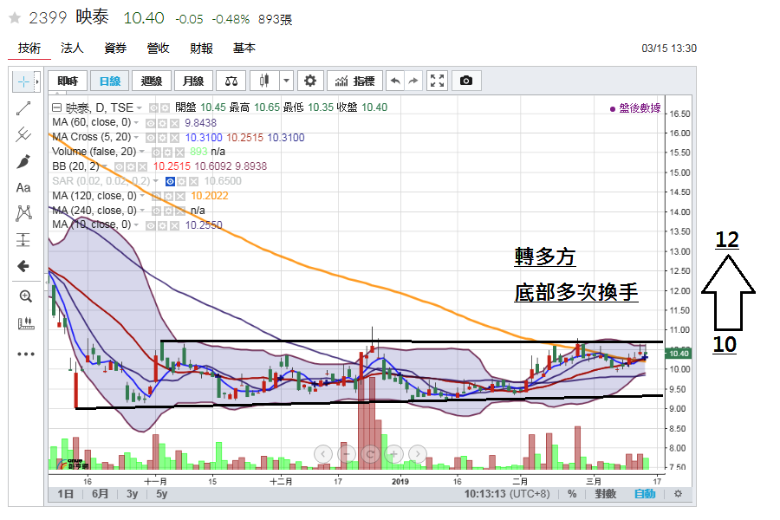The height and width of the screenshot is (520, 780).
Task: Remove the MA (60, close, 0) indicator
Action: tap(174, 123)
